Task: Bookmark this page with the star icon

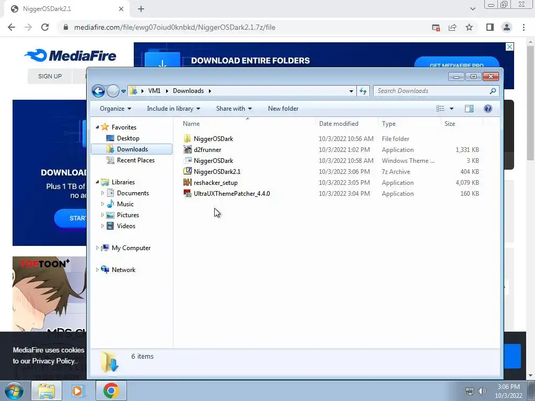Action: (469, 27)
